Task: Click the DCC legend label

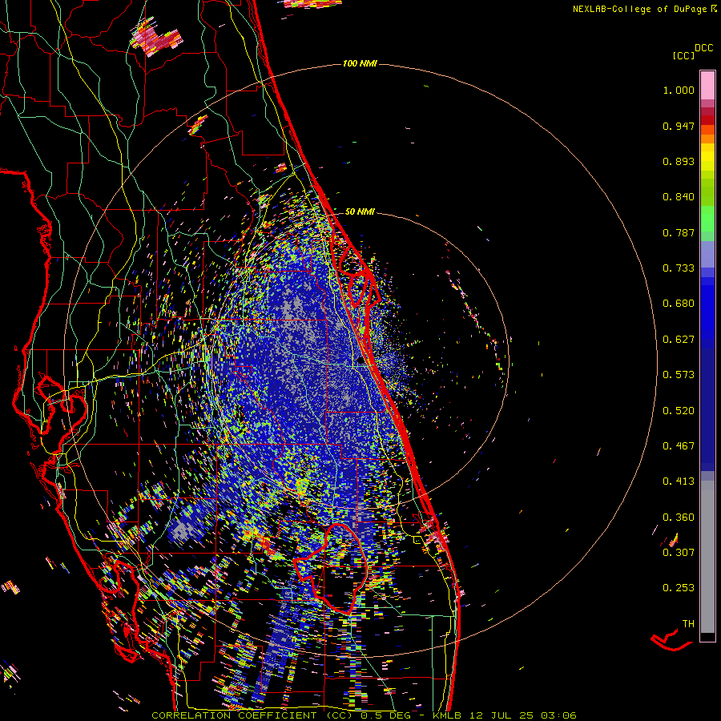Action: [704, 48]
